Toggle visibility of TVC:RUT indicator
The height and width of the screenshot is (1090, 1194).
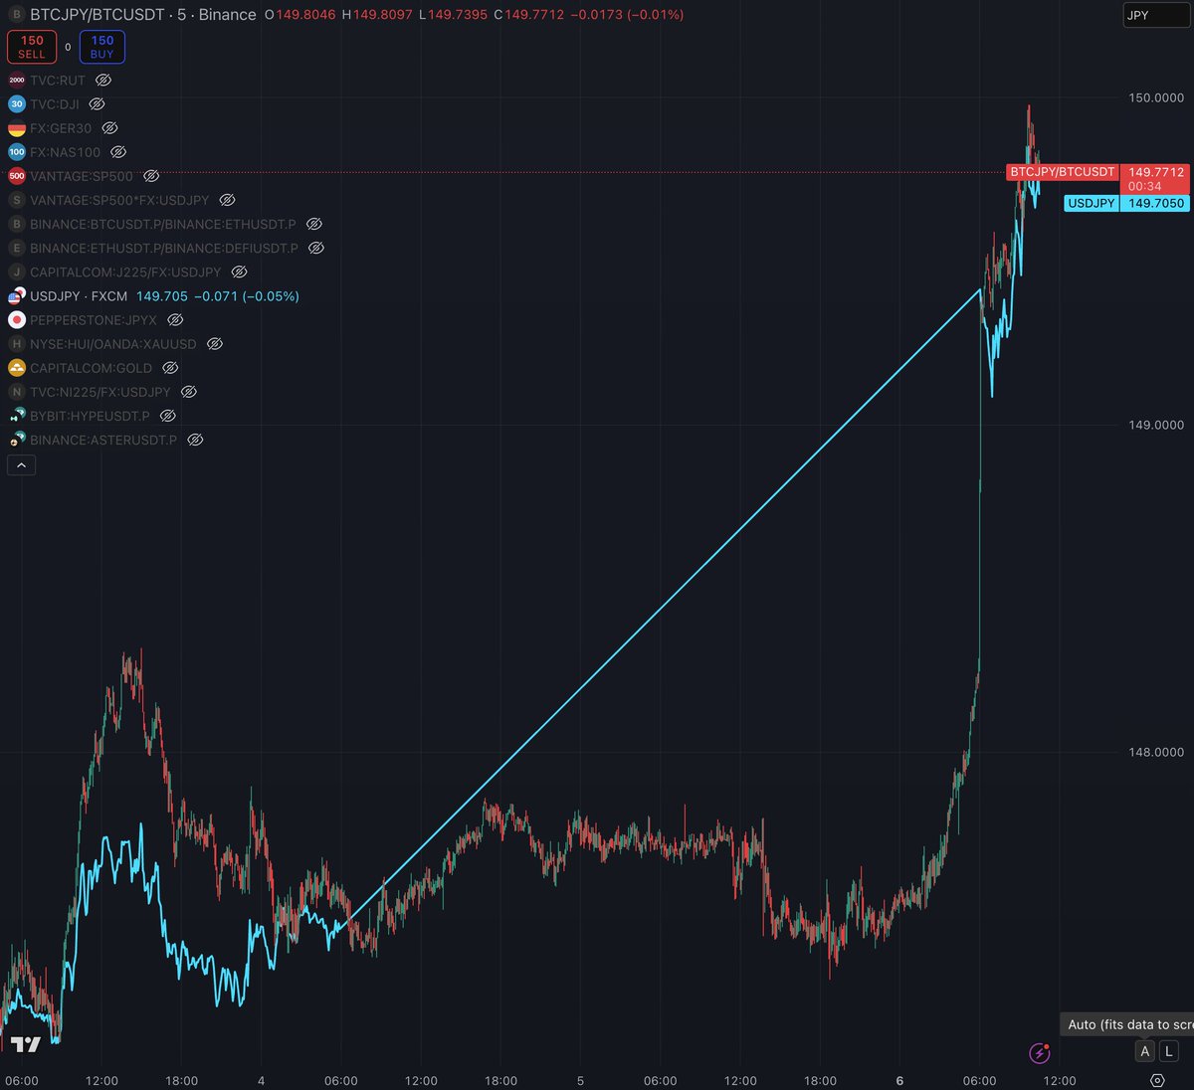click(103, 81)
